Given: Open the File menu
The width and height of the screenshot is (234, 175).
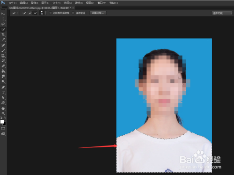Looking at the screenshot, I should pos(13,3).
